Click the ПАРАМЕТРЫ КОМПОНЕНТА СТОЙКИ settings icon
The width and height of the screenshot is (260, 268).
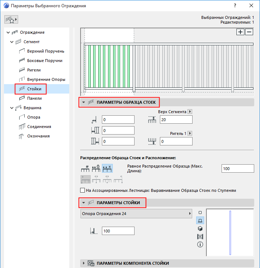click(91, 263)
